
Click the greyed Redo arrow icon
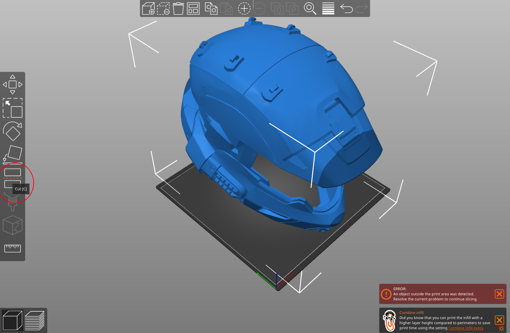point(361,8)
